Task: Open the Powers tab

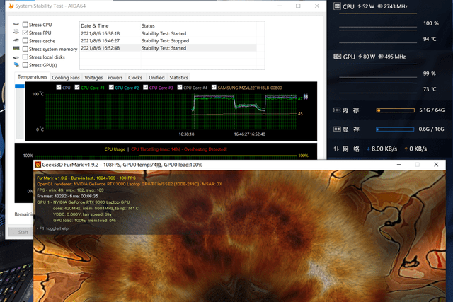Action: click(115, 77)
